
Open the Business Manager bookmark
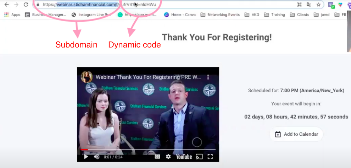coord(46,15)
